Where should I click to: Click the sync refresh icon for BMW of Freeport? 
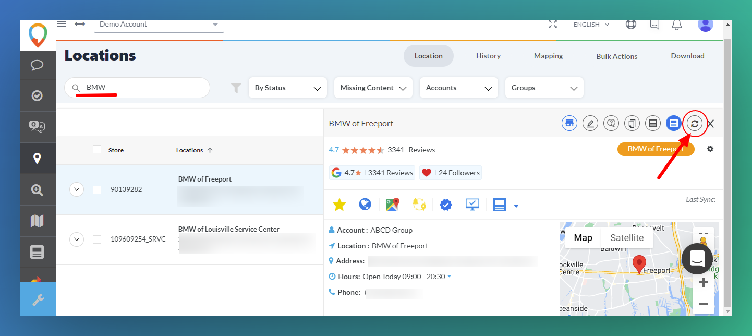(695, 124)
